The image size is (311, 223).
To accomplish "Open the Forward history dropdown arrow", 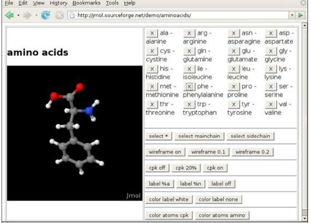I will coord(36,15).
